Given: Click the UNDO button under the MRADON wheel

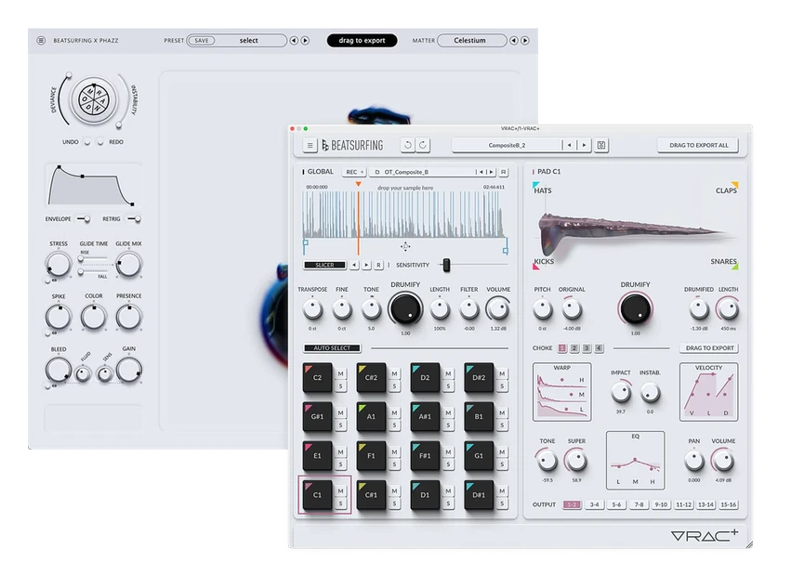Looking at the screenshot, I should (x=87, y=142).
